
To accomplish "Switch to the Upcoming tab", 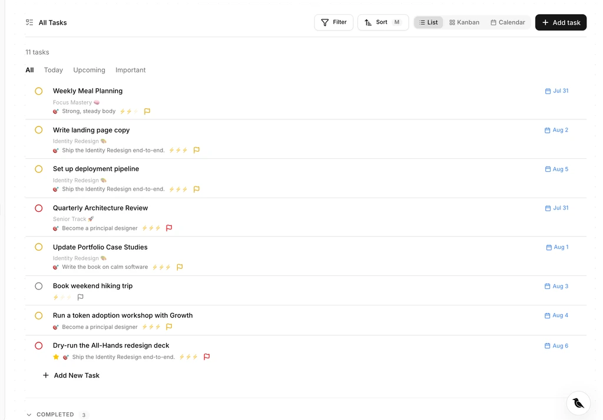I will pyautogui.click(x=90, y=70).
